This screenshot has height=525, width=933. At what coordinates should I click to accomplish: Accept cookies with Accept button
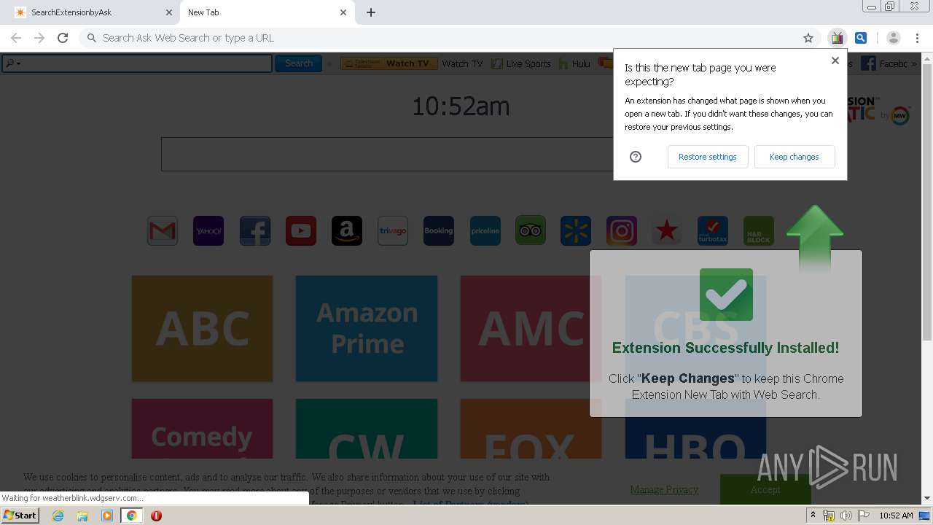click(765, 489)
